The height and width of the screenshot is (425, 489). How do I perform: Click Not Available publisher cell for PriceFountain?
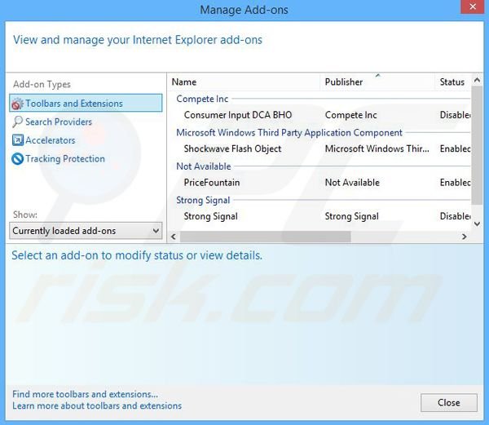coord(352,182)
